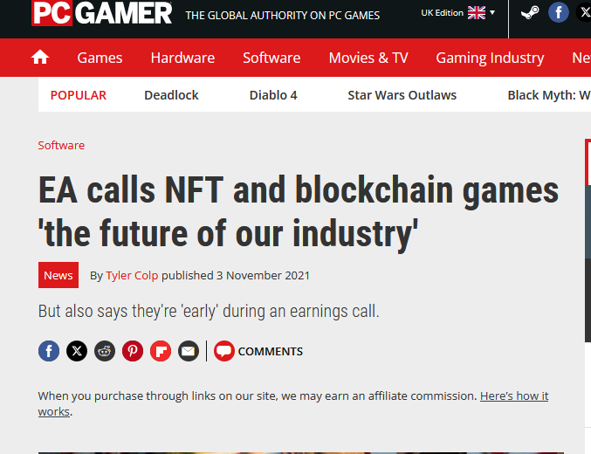Click the home icon in navigation bar
The height and width of the screenshot is (454, 591).
(40, 58)
